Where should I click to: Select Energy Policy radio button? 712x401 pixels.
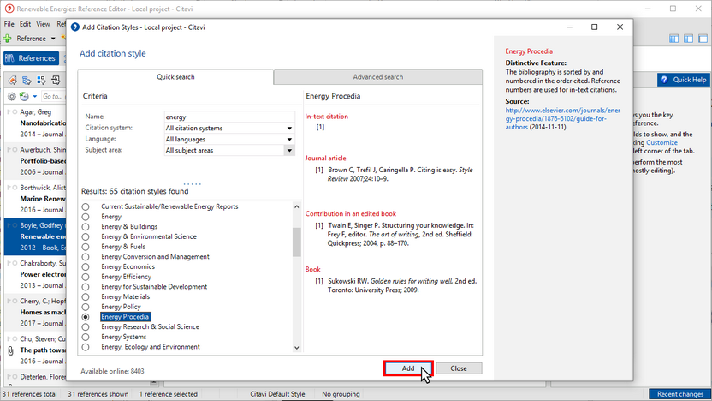click(x=86, y=307)
